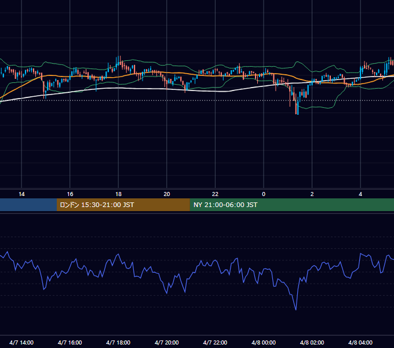The width and height of the screenshot is (394, 348).
Task: Select the 4/7 14:00 timestamp below the oscillator
Action: (21, 342)
